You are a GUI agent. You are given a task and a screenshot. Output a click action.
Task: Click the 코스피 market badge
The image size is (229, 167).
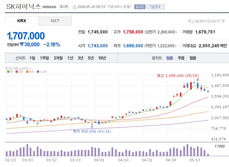(x=64, y=7)
